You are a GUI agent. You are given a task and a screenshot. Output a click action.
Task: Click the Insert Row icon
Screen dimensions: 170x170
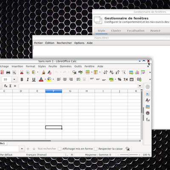[x=88, y=72]
